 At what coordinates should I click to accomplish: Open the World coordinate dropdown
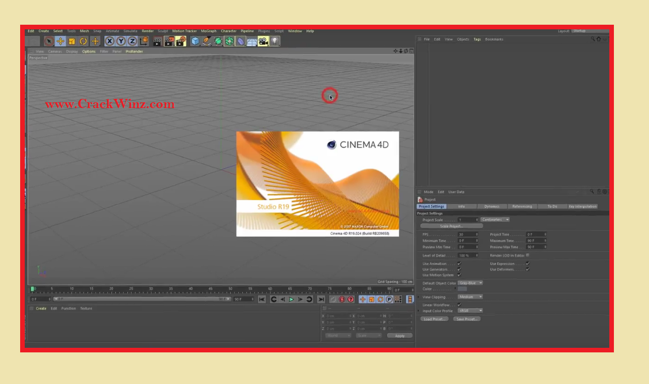pos(338,336)
